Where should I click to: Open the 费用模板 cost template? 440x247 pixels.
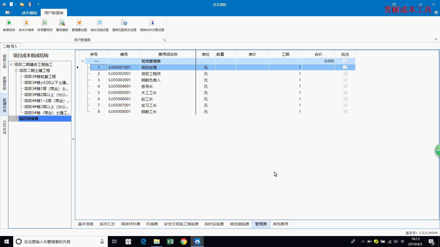pyautogui.click(x=62, y=25)
